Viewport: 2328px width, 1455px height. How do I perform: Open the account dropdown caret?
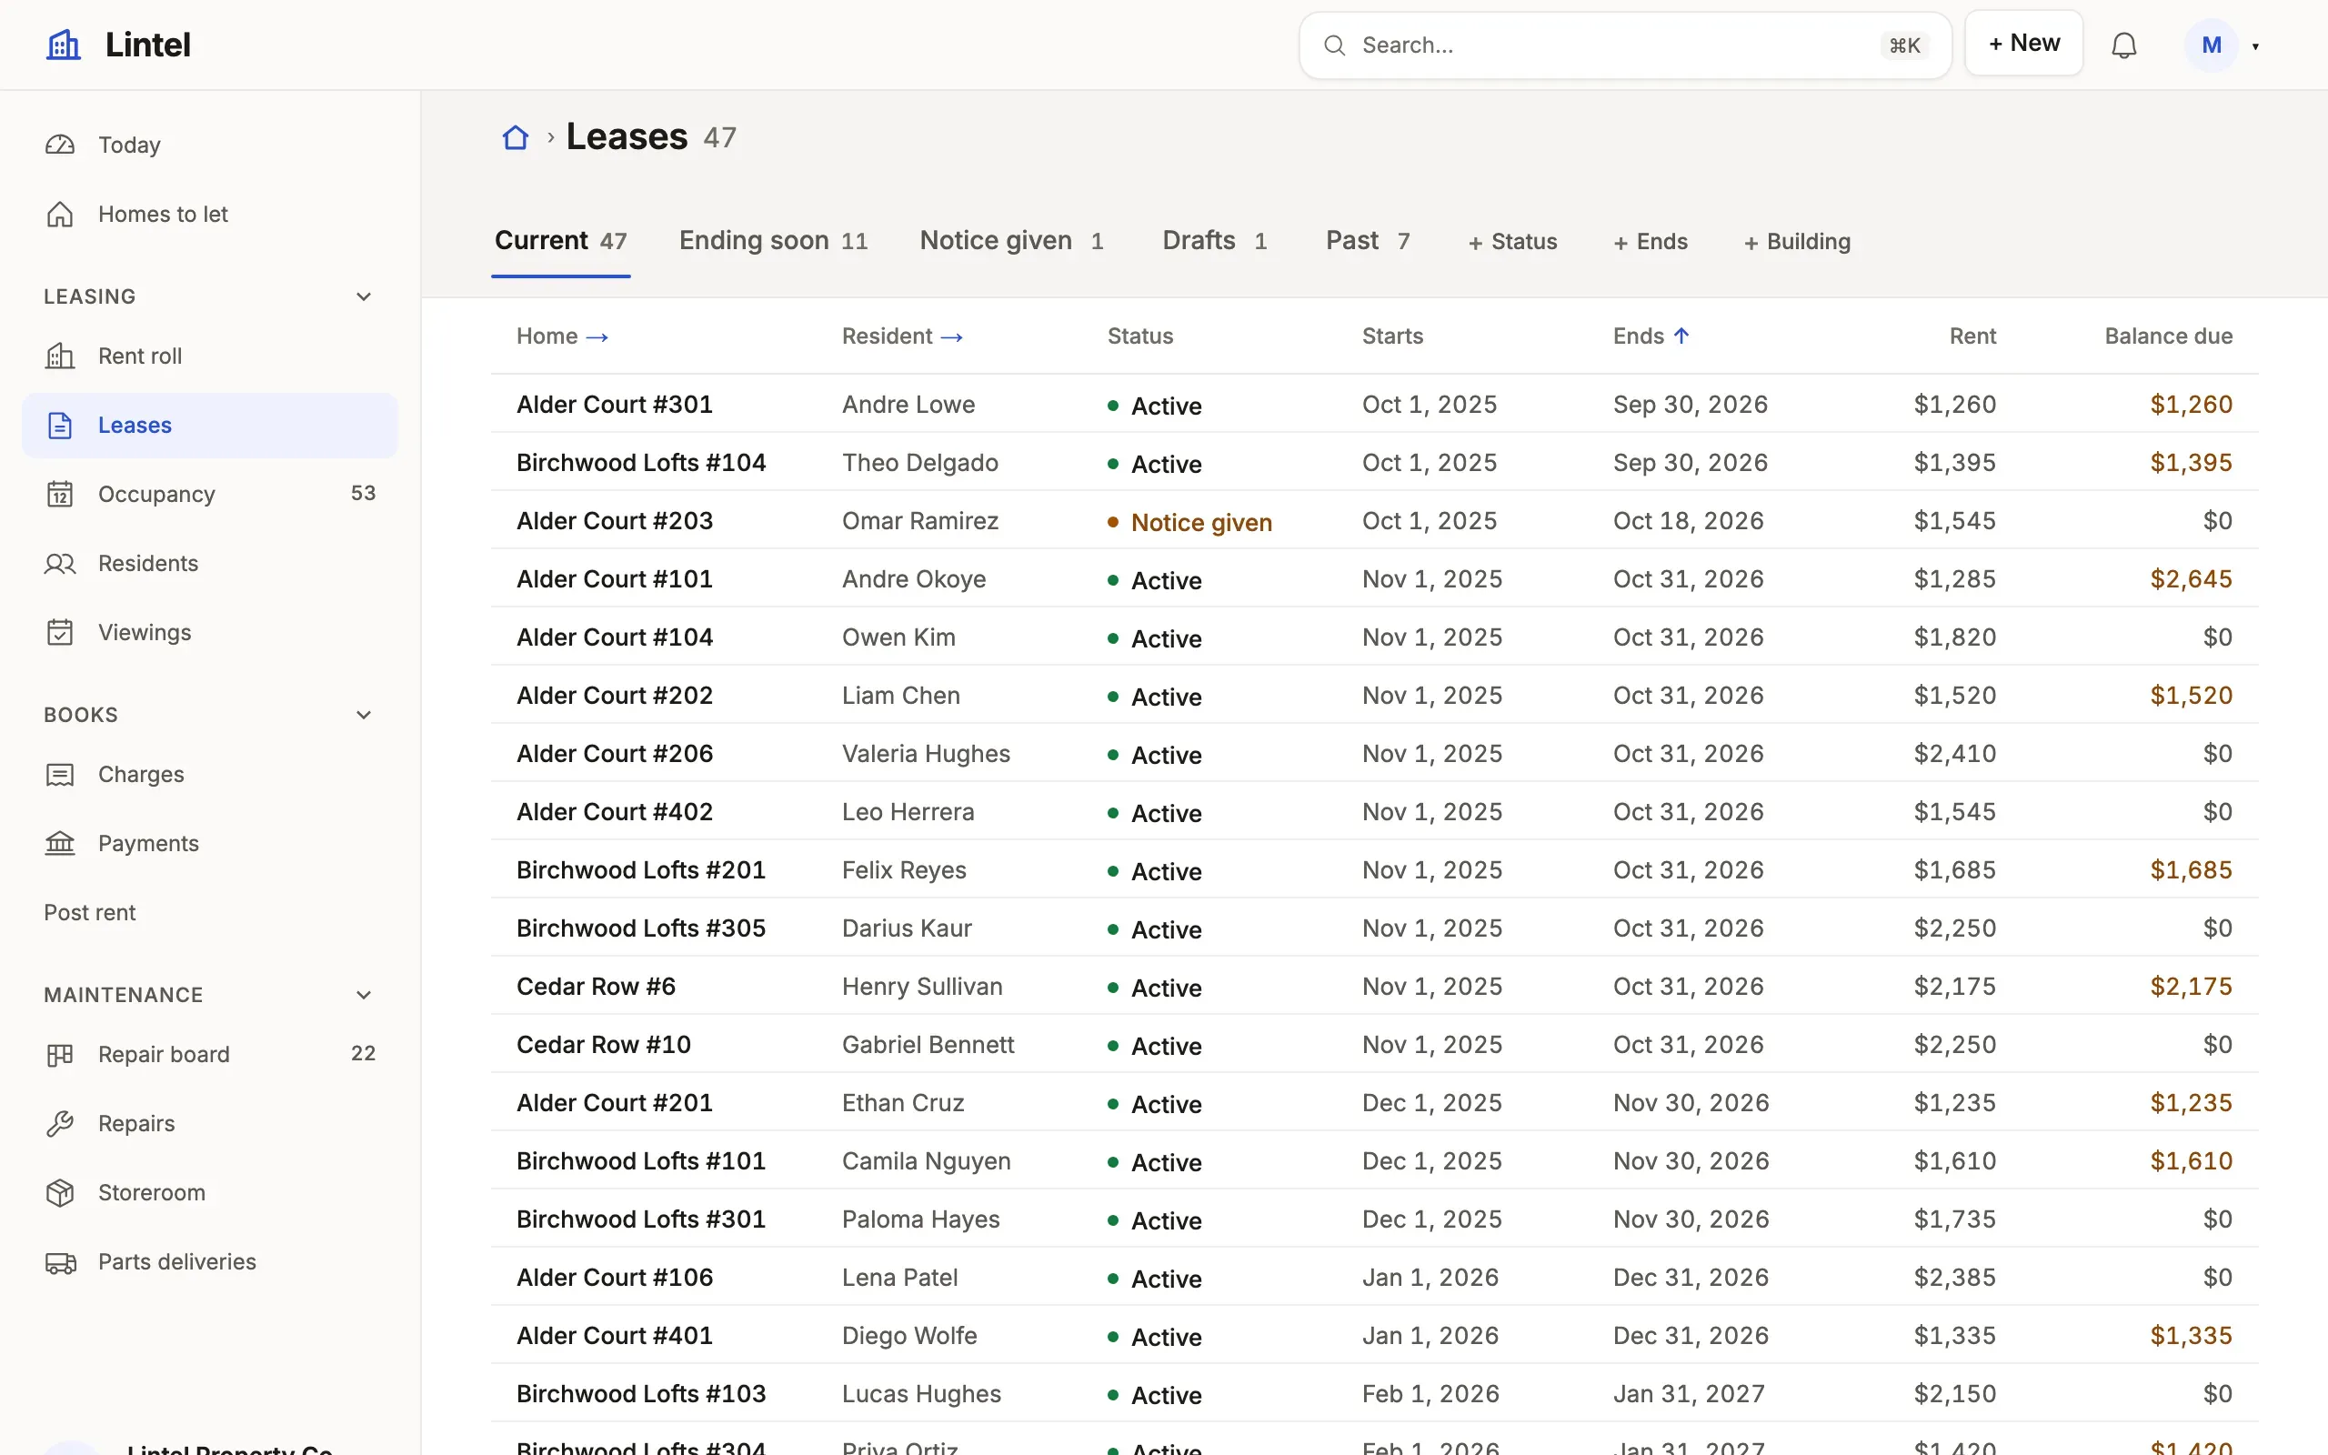[2255, 46]
